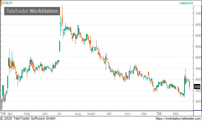Click the '19 year label on time axis
Screen dimensions: 202x121
pyautogui.click(x=3, y=114)
